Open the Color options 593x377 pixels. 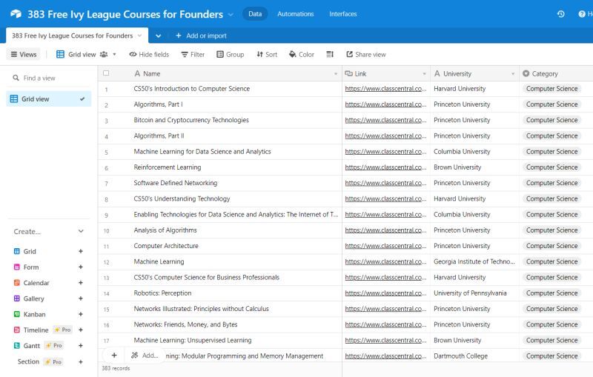(x=302, y=54)
